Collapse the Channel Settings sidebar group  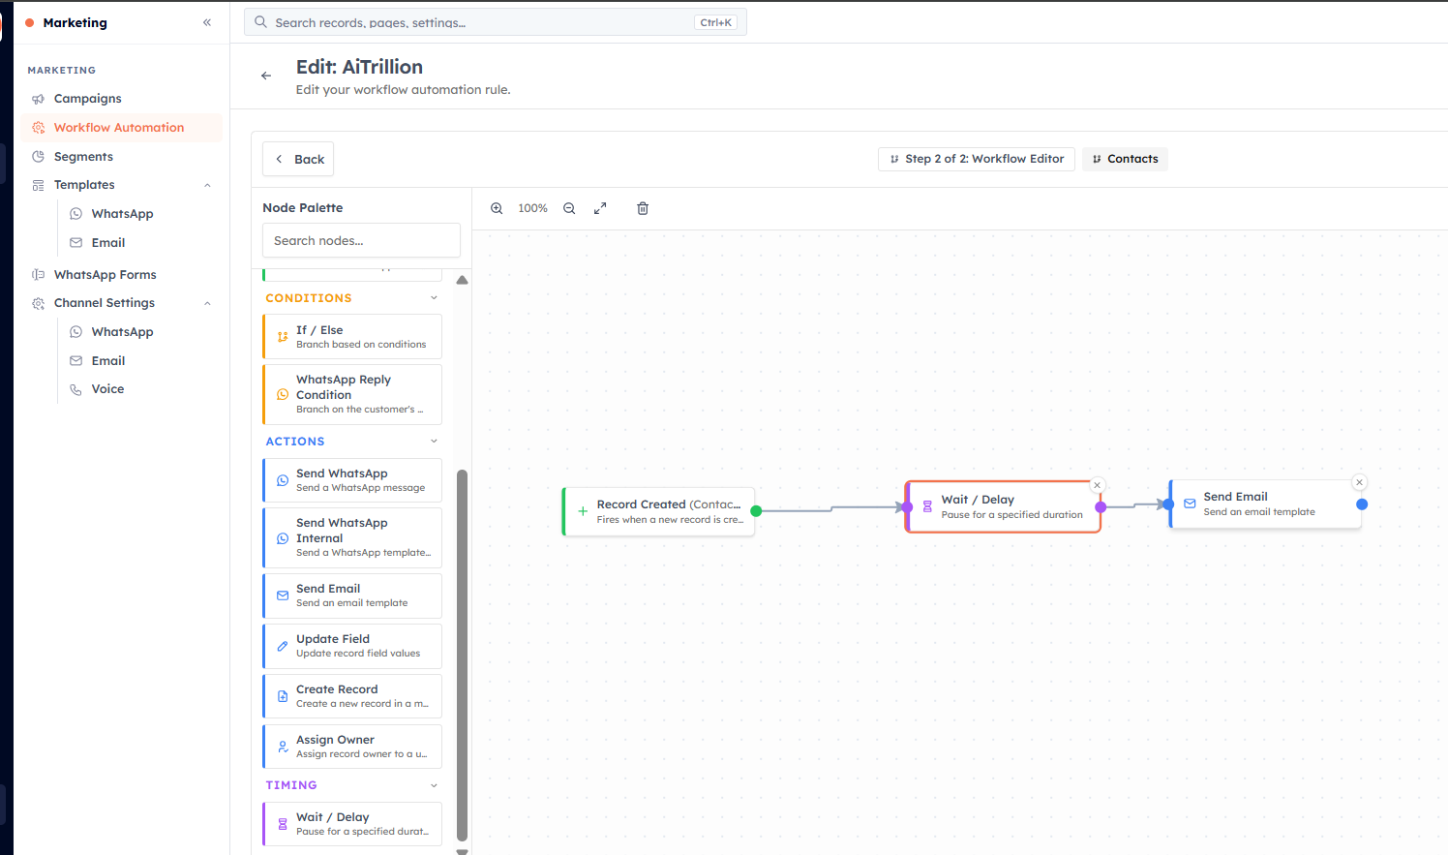[207, 303]
